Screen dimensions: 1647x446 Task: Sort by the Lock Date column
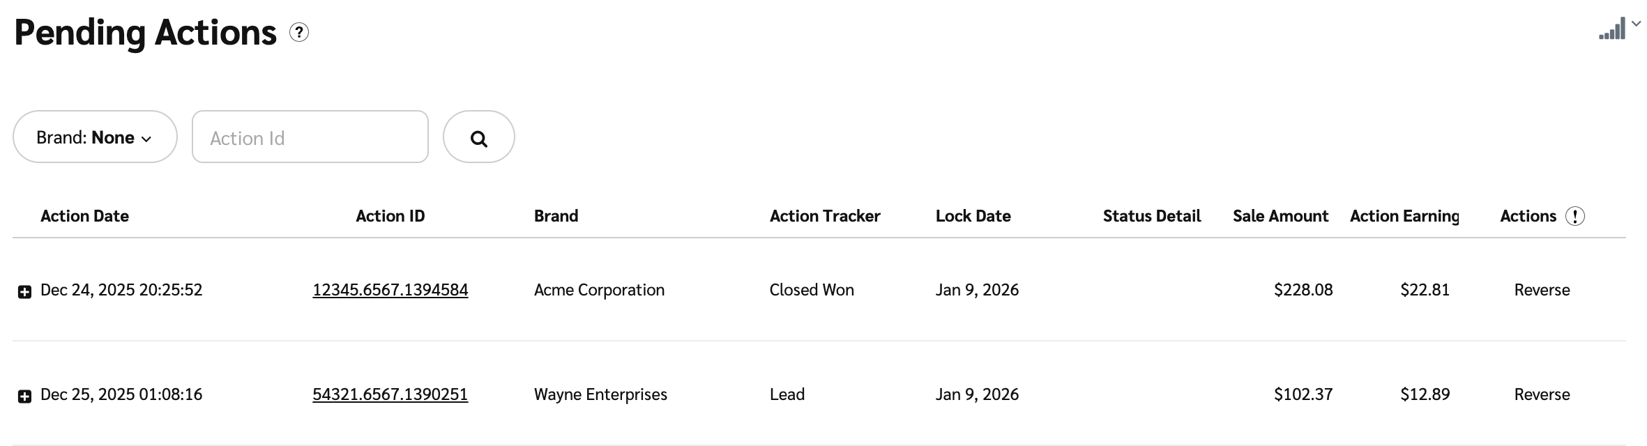[973, 216]
